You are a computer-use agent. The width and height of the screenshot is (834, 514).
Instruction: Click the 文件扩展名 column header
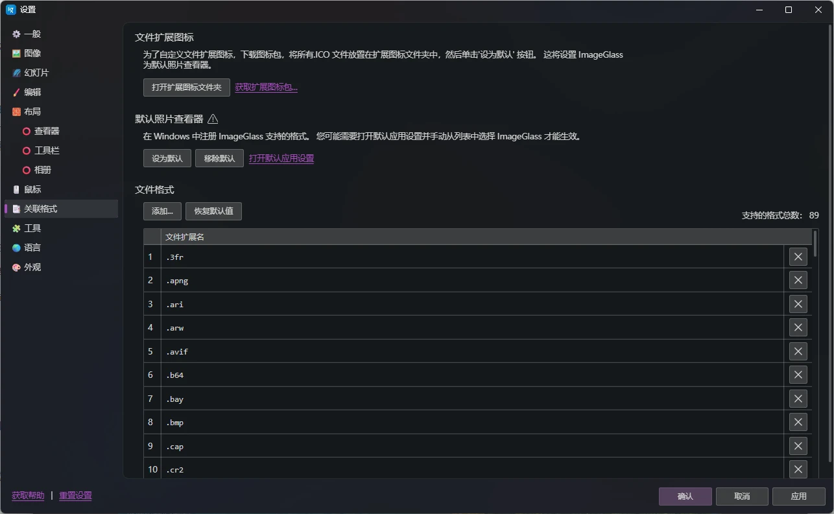coord(486,237)
